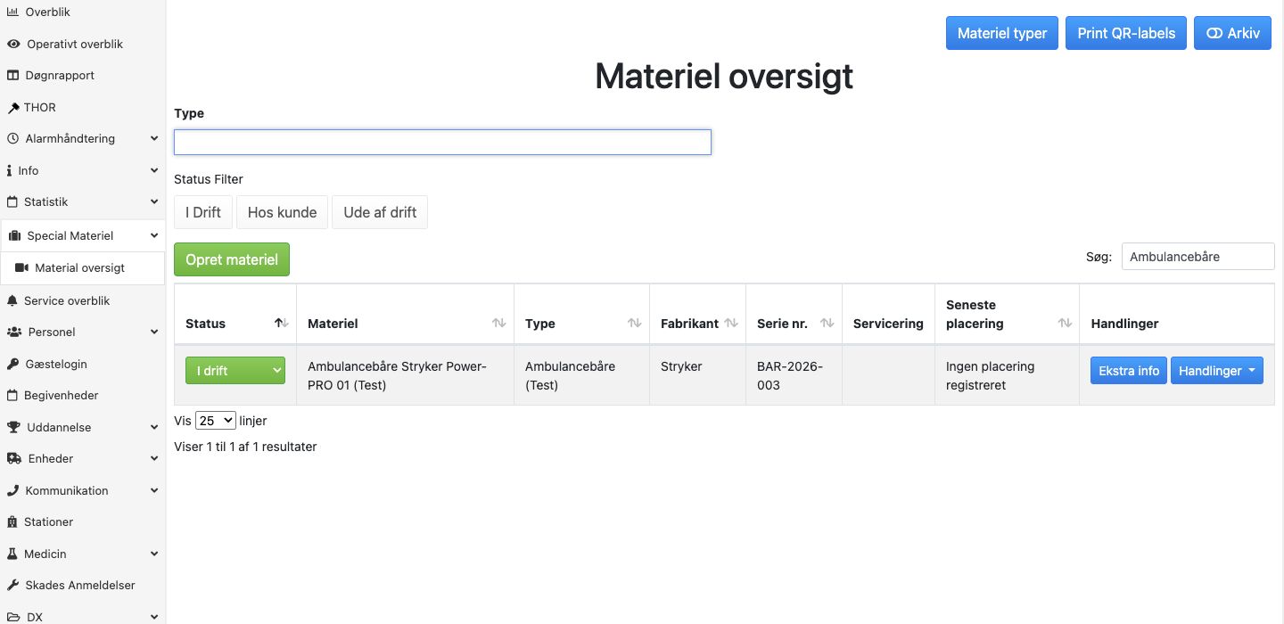The height and width of the screenshot is (624, 1284).
Task: Click the Skades Anmeldelser wrench icon
Action: click(13, 585)
